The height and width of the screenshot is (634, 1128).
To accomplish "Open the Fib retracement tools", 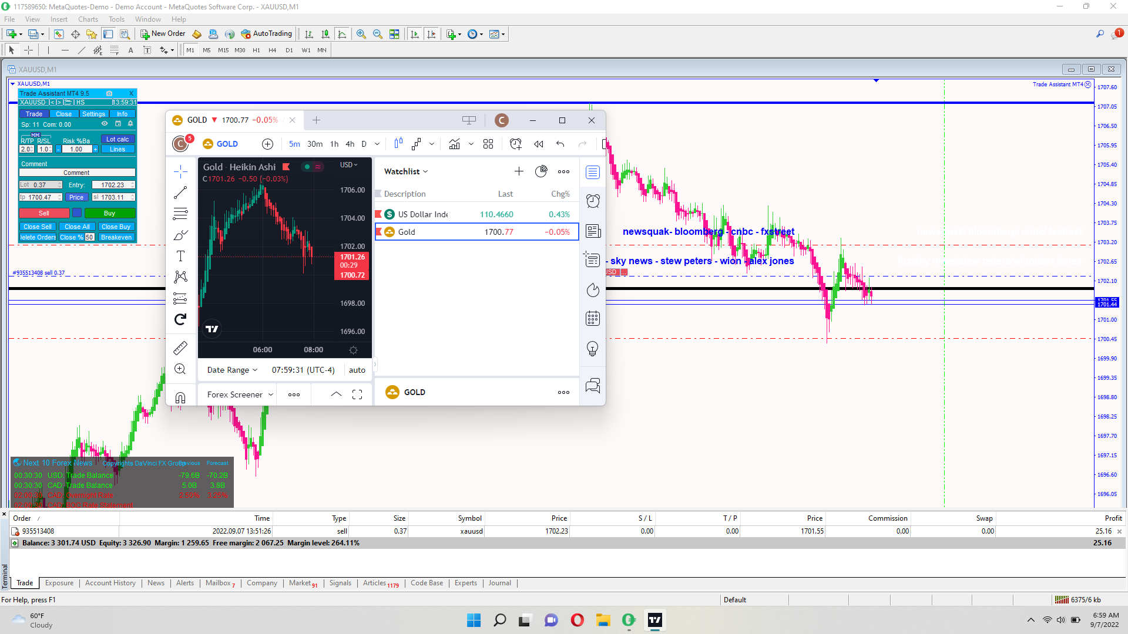I will point(180,214).
